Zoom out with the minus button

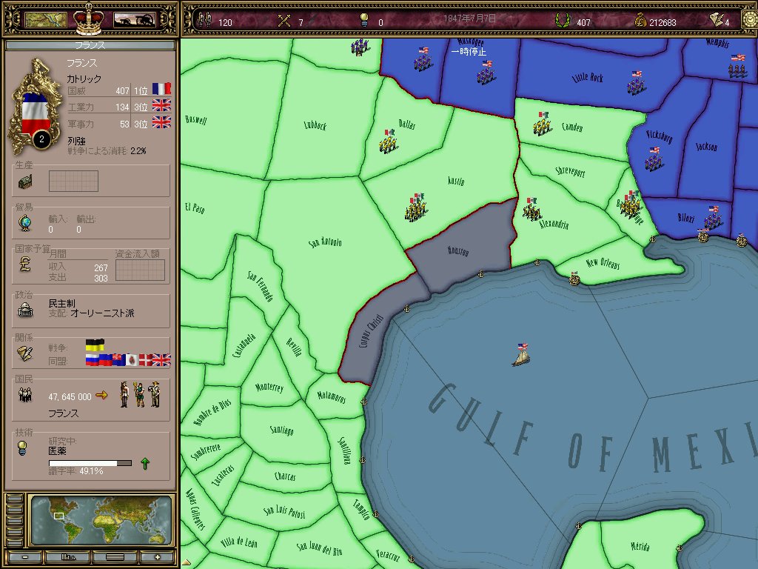24,557
